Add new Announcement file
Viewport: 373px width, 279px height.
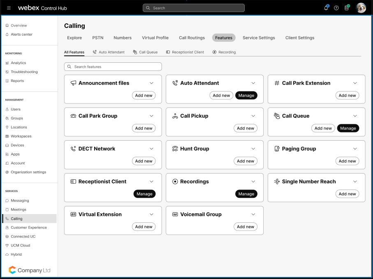[x=144, y=95]
